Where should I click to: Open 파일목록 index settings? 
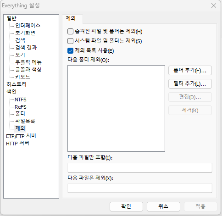pos(25,121)
